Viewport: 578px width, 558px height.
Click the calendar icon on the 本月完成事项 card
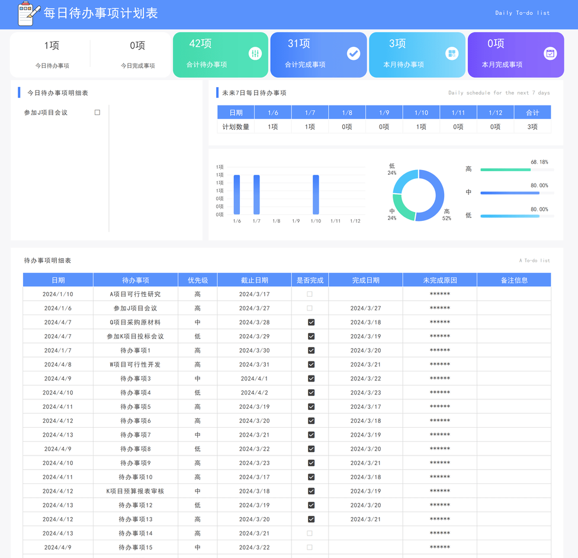click(551, 54)
